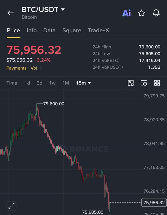Select the 1d chart interval
This screenshot has height=215, width=167.
[27, 83]
